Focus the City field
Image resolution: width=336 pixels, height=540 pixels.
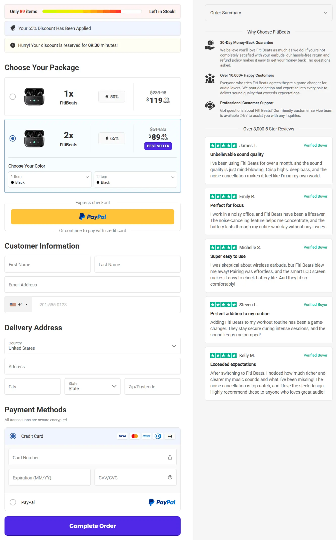tap(33, 386)
